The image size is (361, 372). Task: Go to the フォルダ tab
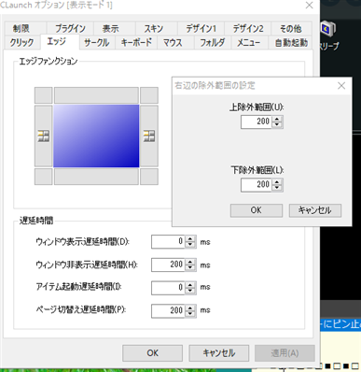point(213,42)
